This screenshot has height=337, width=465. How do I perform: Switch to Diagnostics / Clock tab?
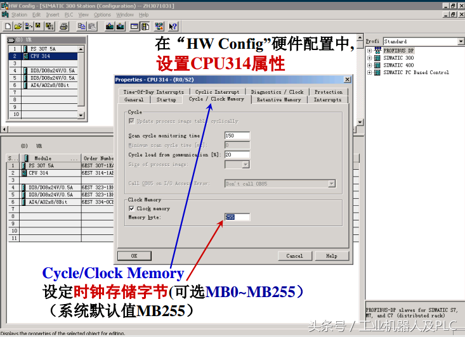coord(277,92)
